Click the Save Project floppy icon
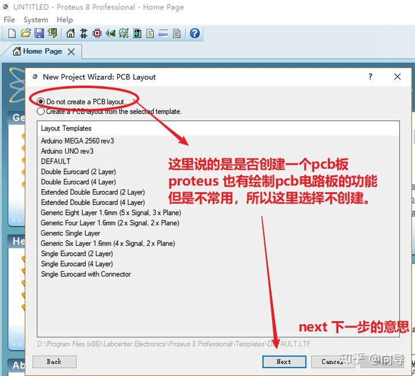 (x=39, y=33)
